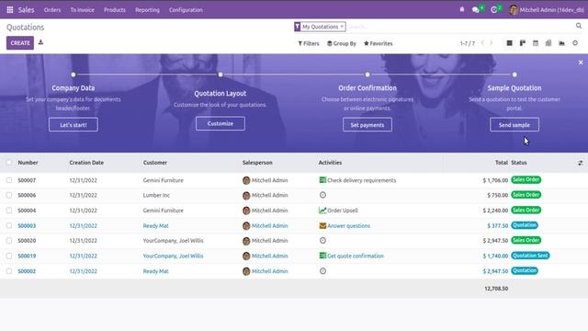Switch to calendar view icon
Image resolution: width=588 pixels, height=331 pixels.
point(536,43)
